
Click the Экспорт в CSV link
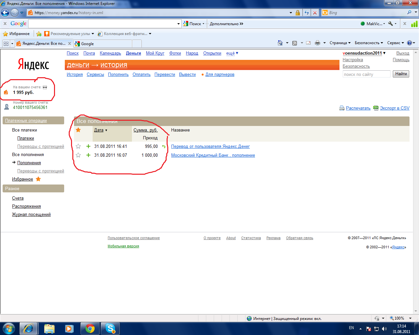395,108
